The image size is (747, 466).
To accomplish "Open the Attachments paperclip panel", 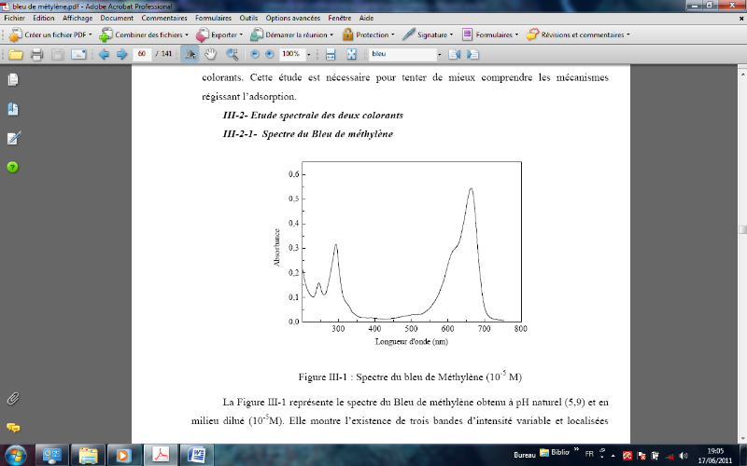I will click(13, 399).
